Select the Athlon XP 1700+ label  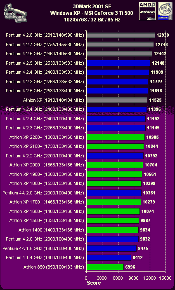coord(47,202)
